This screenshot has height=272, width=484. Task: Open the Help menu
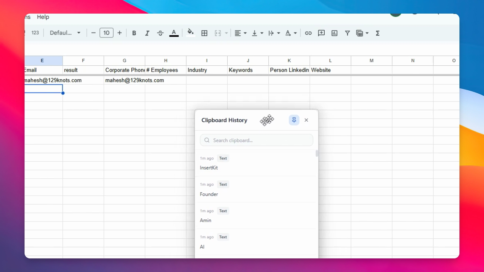[43, 17]
